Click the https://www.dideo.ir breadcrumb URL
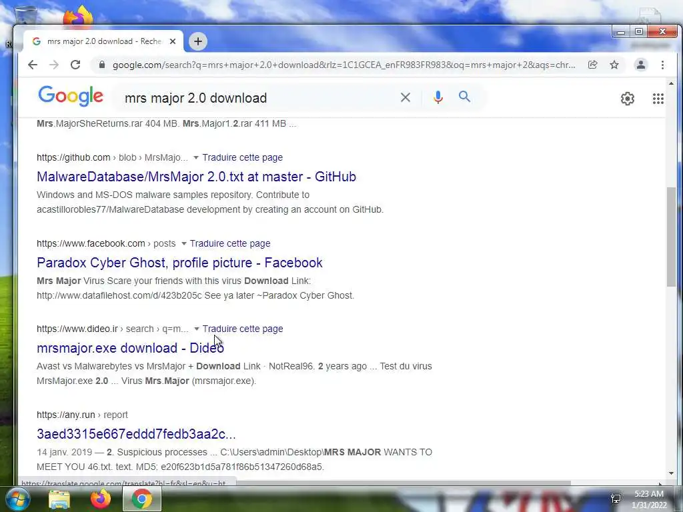This screenshot has height=512, width=683. coord(77,329)
